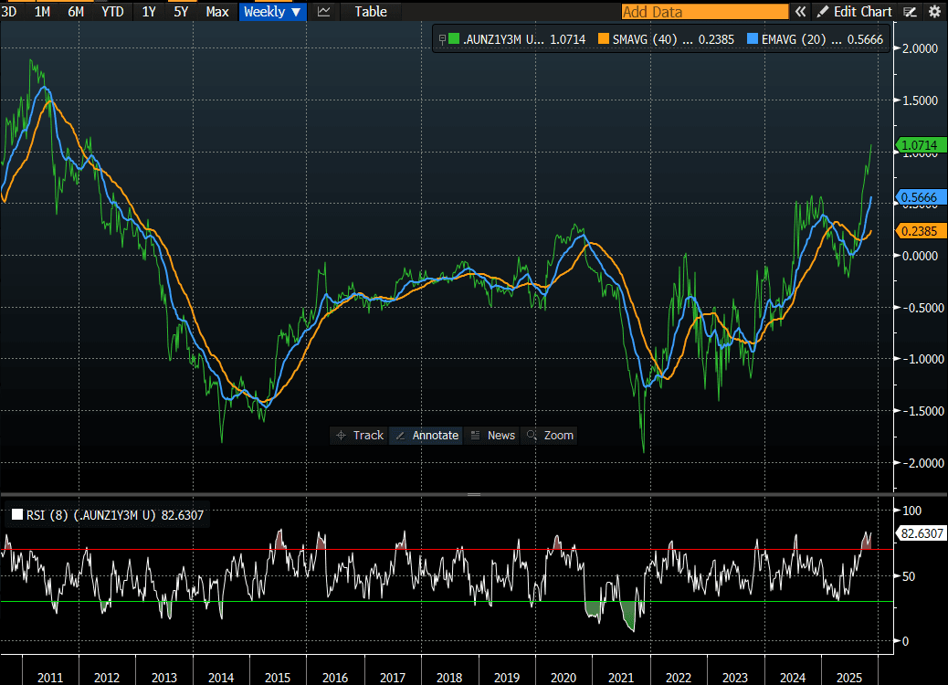Image resolution: width=948 pixels, height=685 pixels.
Task: Activate the Track crosshair tool
Action: pyautogui.click(x=359, y=436)
